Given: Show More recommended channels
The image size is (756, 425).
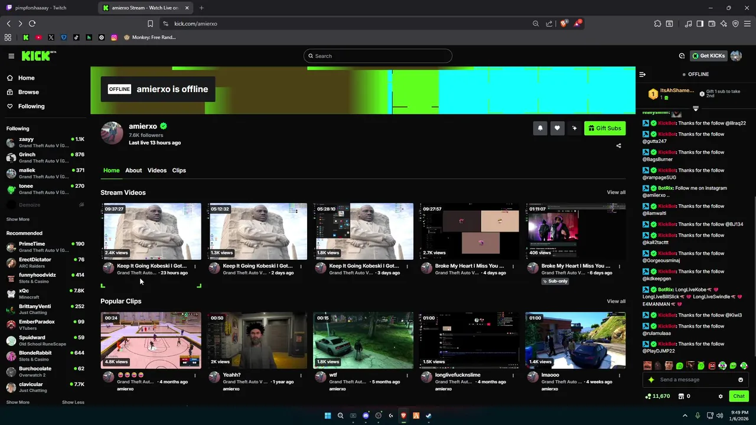Looking at the screenshot, I should [x=18, y=402].
